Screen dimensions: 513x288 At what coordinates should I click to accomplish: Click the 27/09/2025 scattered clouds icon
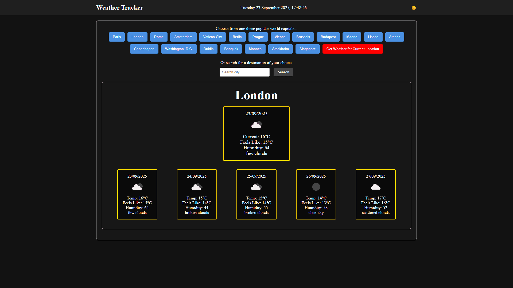click(x=376, y=187)
